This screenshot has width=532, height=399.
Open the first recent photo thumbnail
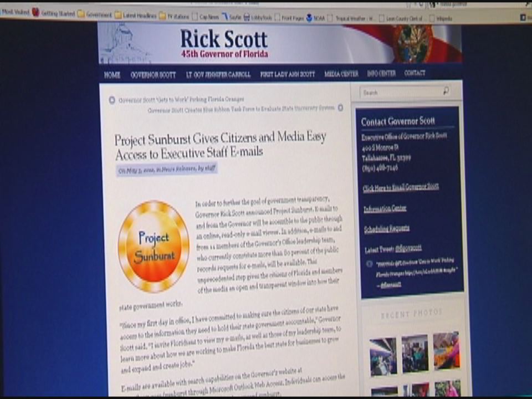click(383, 356)
